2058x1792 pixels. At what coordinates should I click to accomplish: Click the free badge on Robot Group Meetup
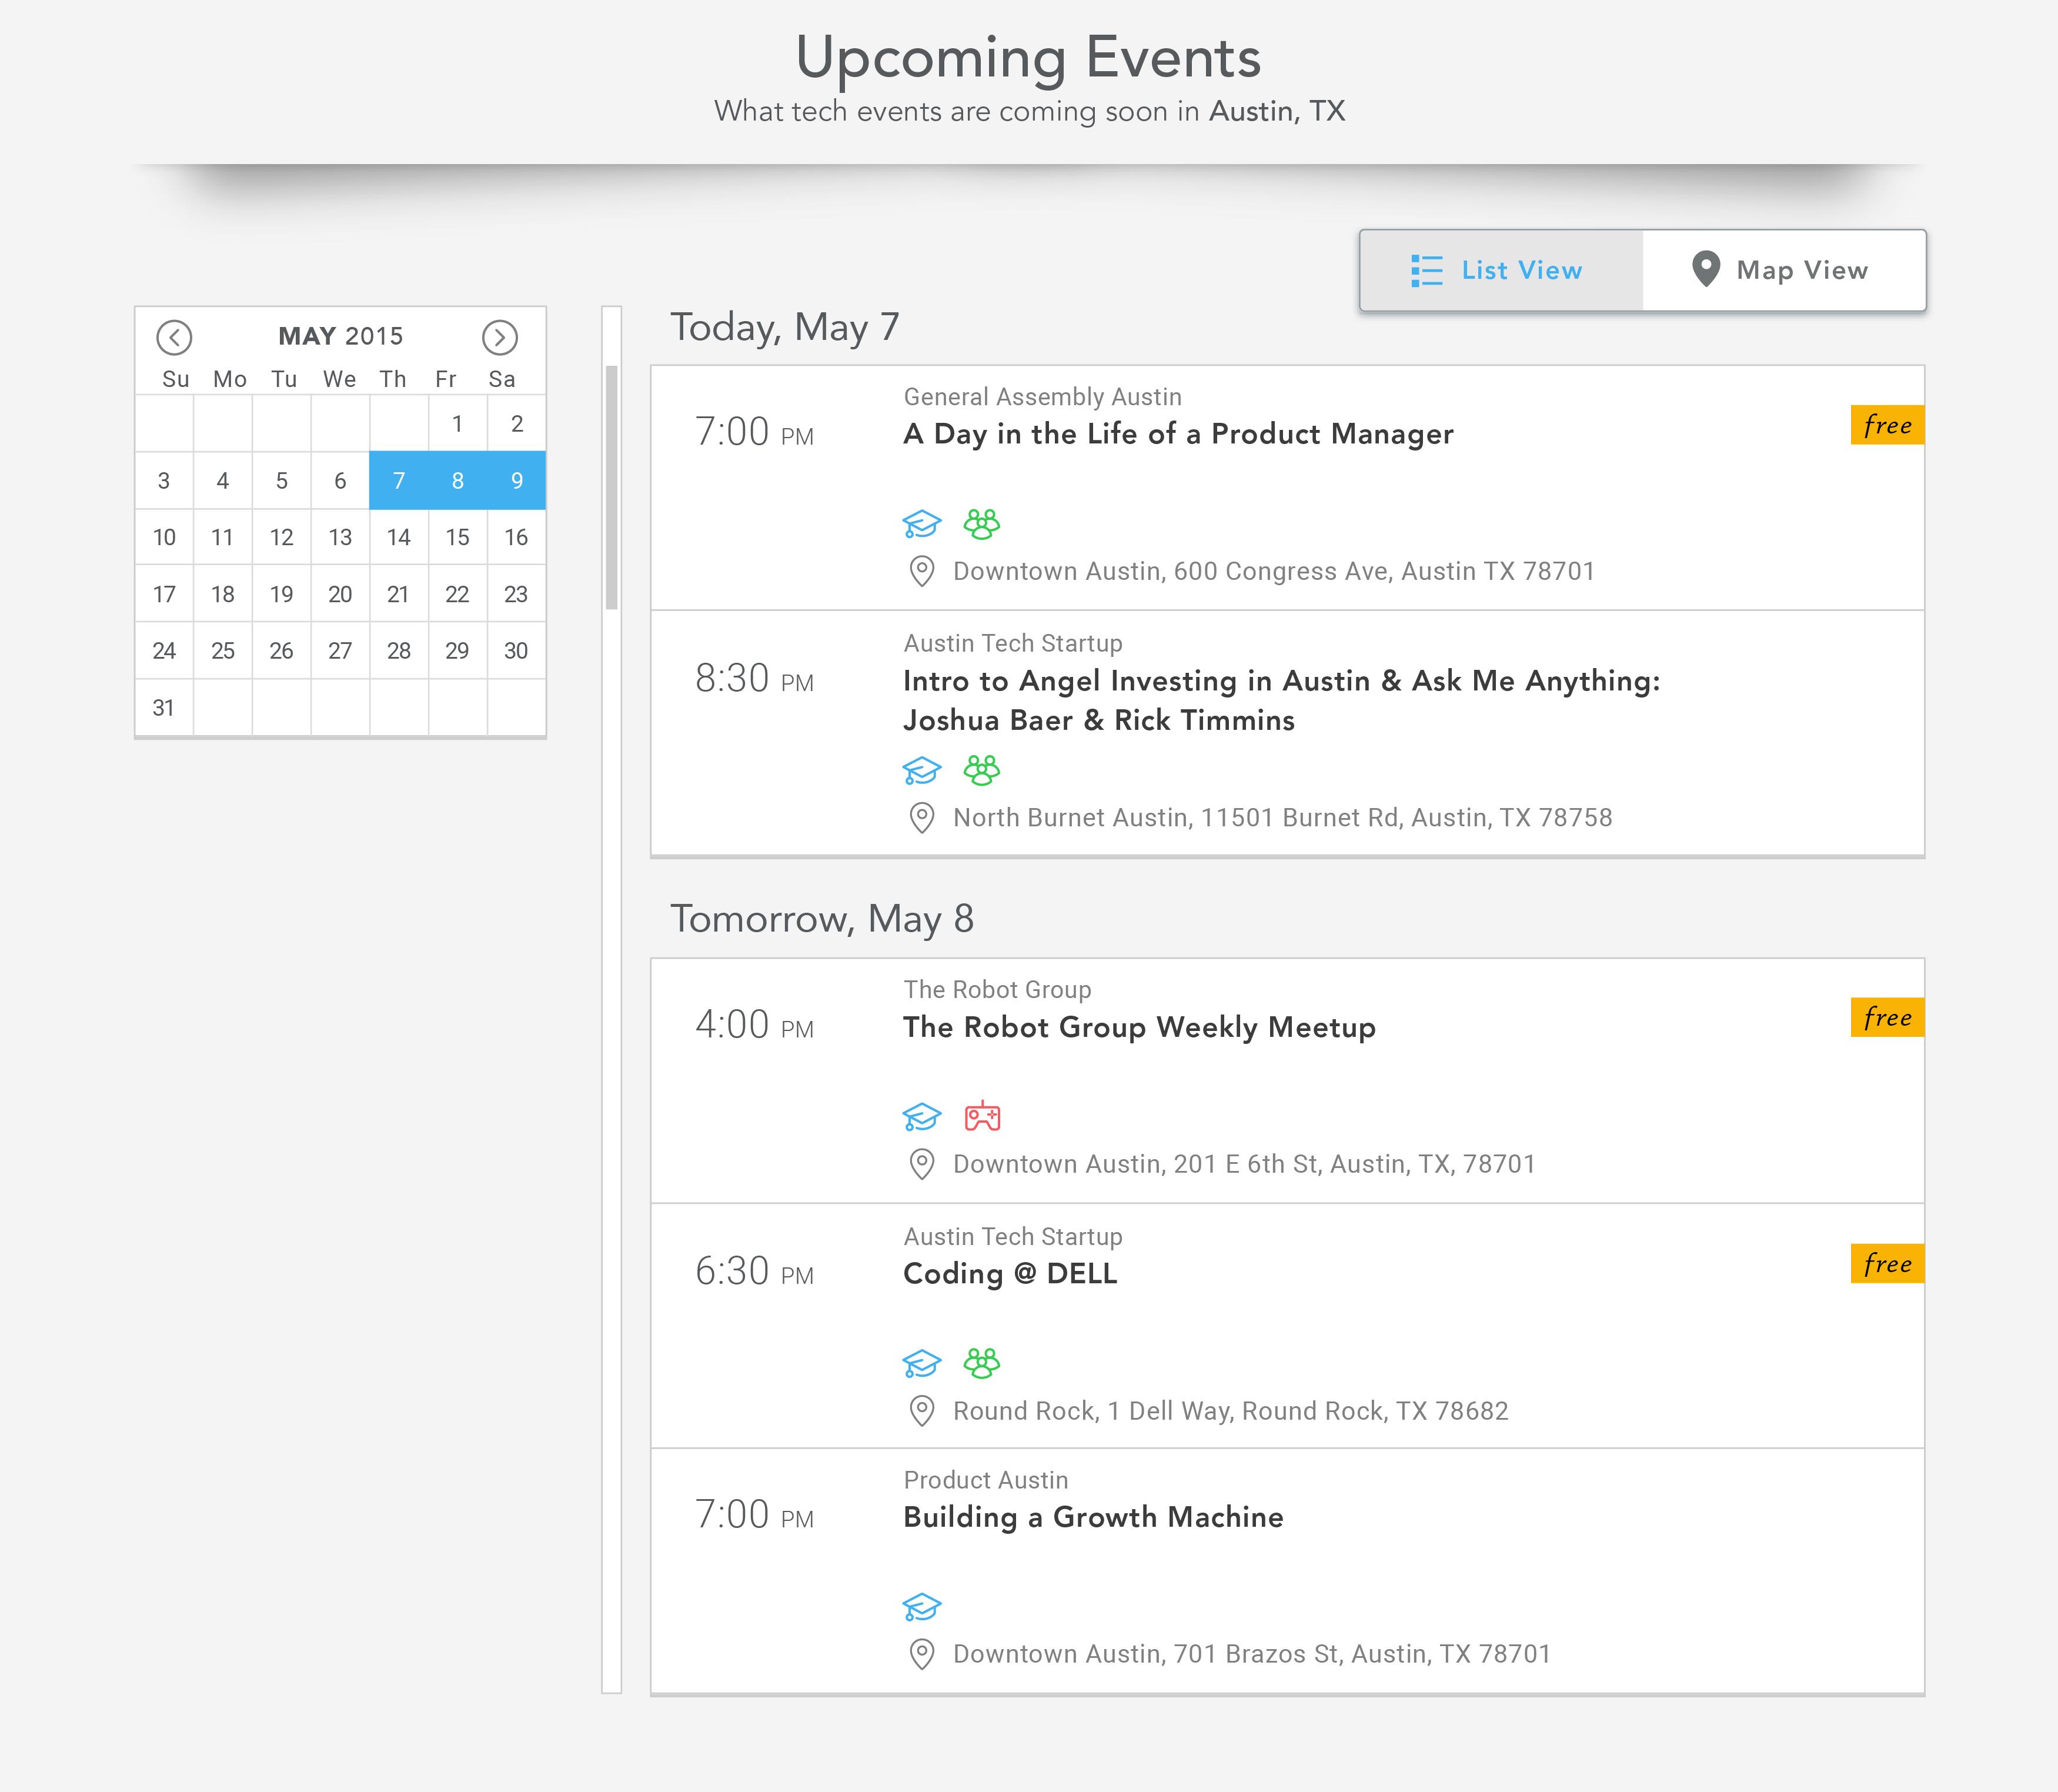click(1886, 1018)
